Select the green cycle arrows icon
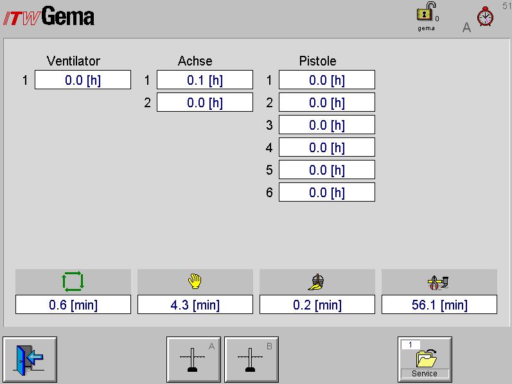The height and width of the screenshot is (384, 512). point(73,281)
